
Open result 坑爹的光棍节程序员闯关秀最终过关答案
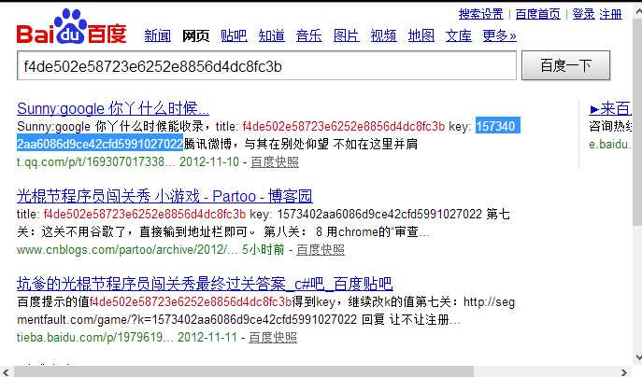[x=205, y=284]
